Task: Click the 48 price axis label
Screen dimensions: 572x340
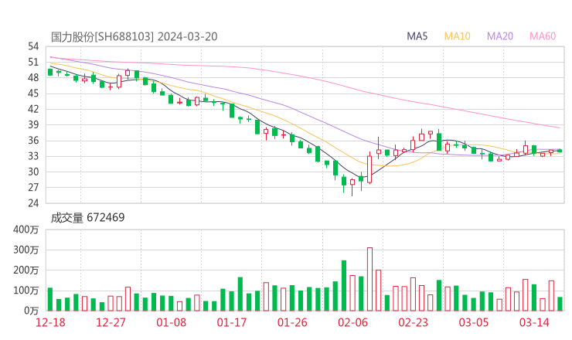Action: pos(33,78)
